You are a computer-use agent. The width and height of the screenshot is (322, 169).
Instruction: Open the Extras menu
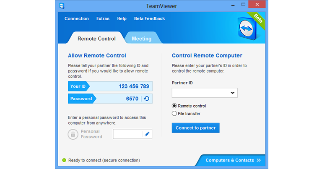click(103, 18)
